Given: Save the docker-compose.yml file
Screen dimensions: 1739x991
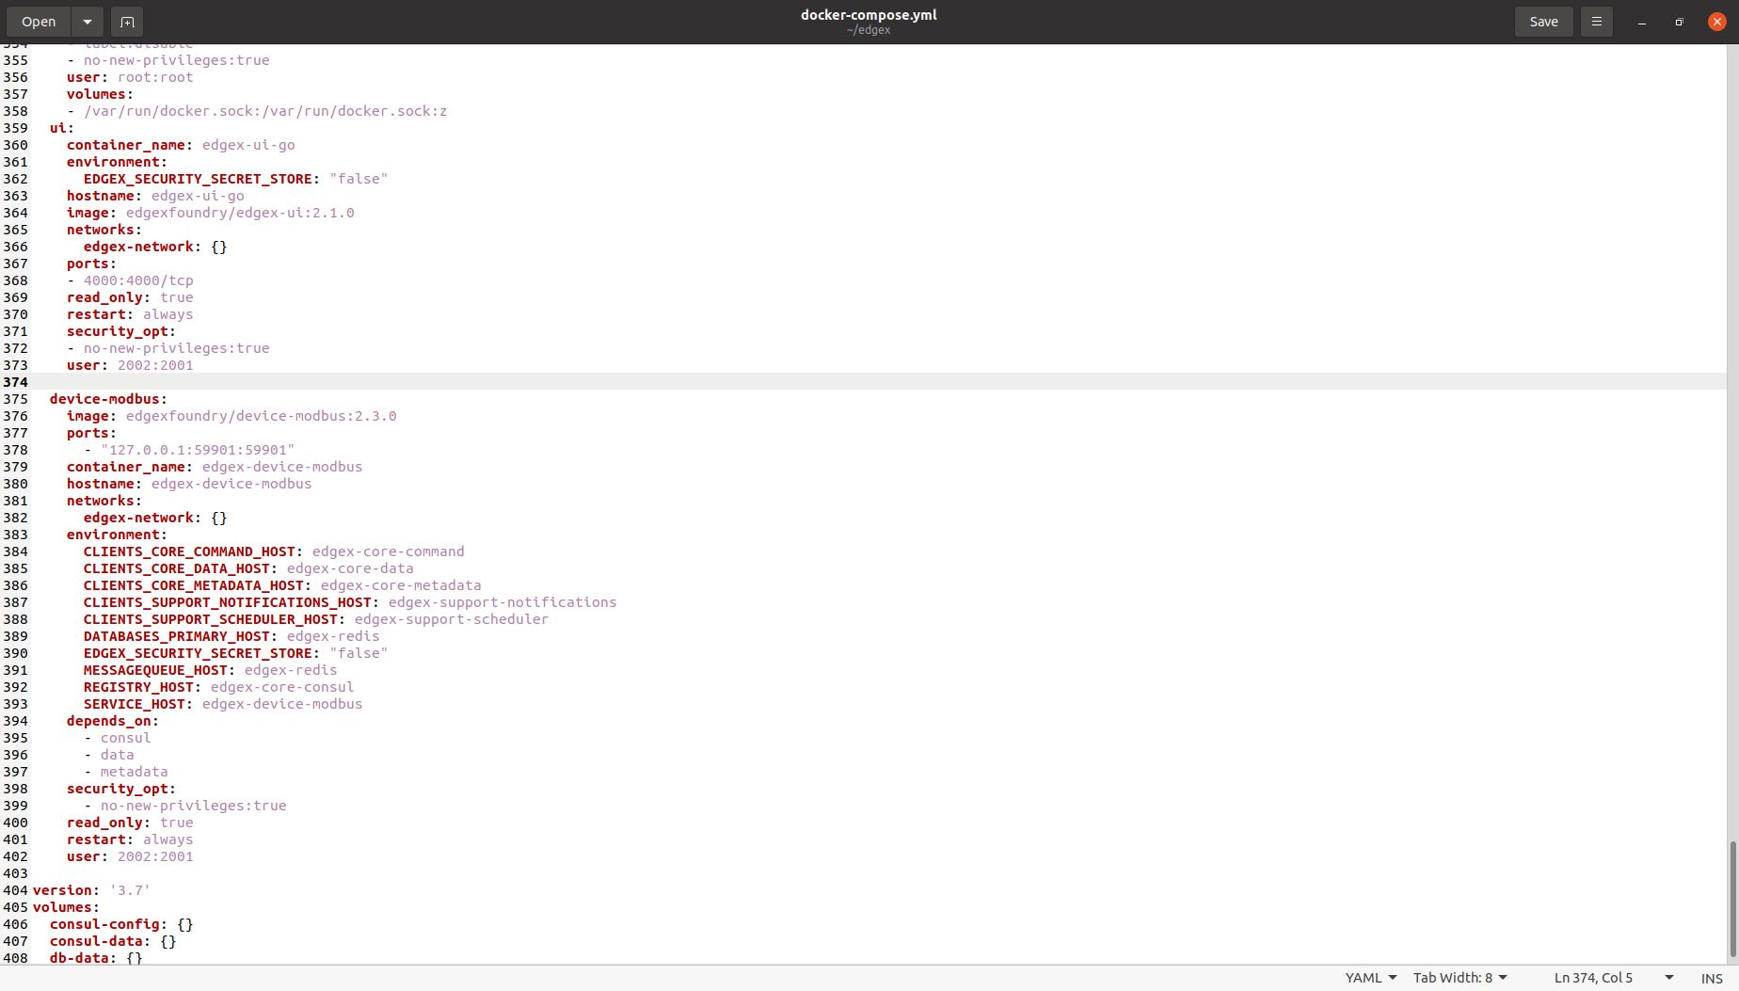Looking at the screenshot, I should click(1542, 21).
